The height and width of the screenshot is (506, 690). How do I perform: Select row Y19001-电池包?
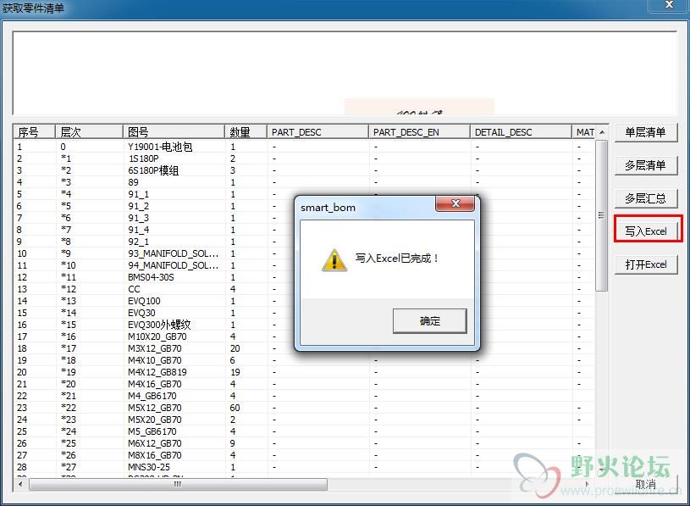(x=304, y=147)
